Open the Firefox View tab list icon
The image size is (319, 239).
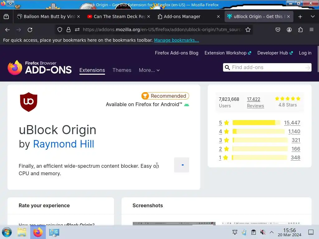6,17
